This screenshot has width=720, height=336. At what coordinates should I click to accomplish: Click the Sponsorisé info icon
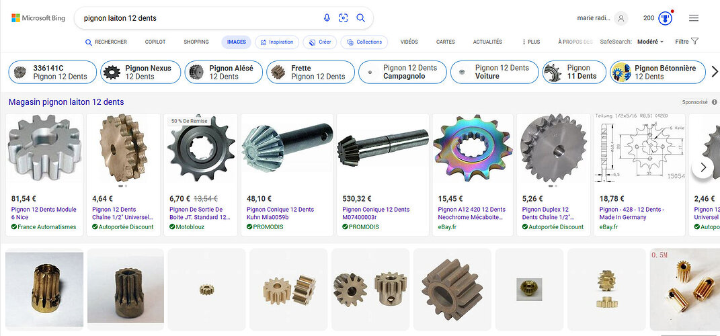(715, 102)
